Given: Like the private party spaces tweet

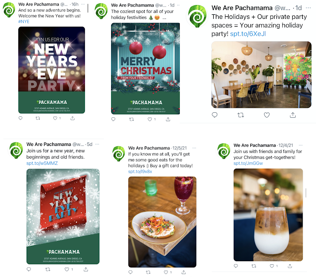Looking at the screenshot, I should click(x=267, y=115).
